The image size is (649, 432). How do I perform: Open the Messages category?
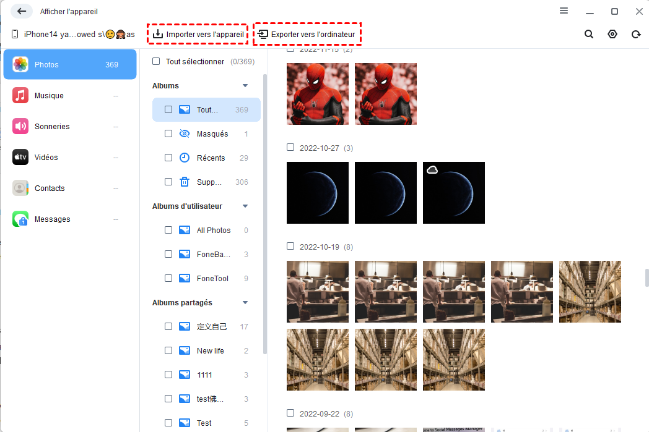pos(70,219)
